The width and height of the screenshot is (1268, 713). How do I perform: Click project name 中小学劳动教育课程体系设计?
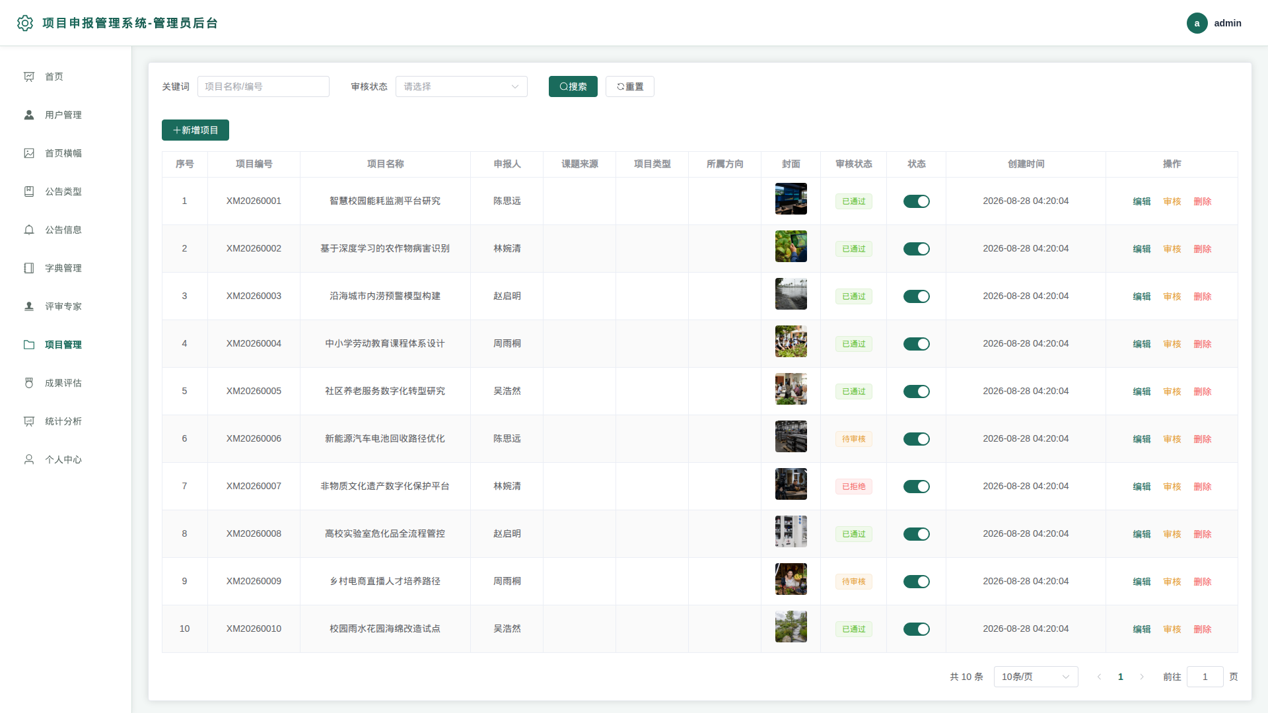point(385,343)
